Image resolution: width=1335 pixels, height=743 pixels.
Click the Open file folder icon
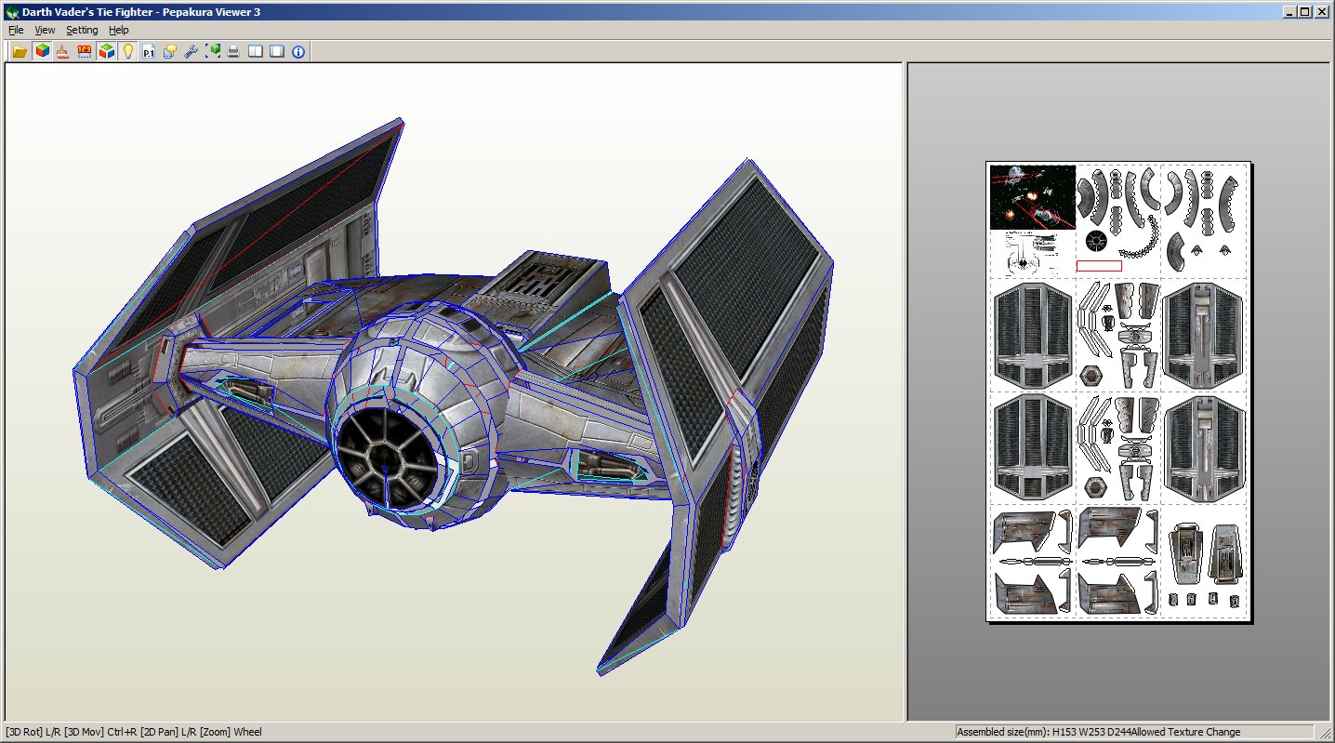click(19, 51)
